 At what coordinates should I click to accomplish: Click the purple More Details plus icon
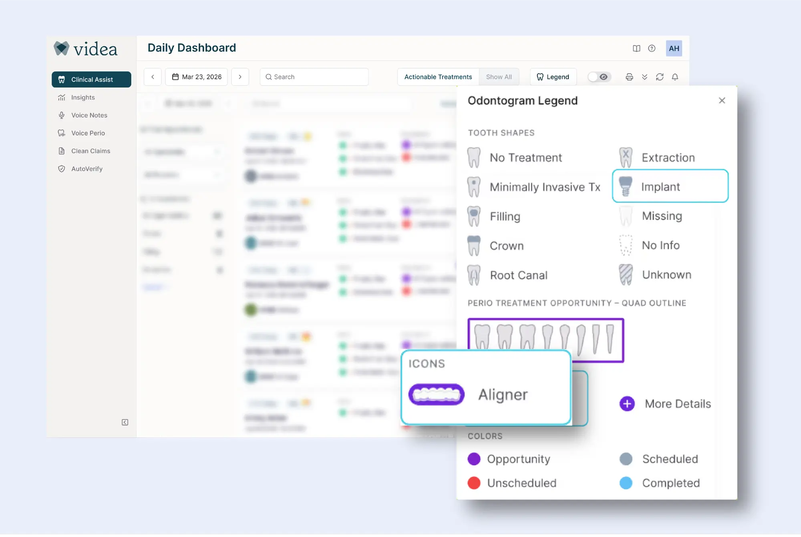[x=627, y=404]
